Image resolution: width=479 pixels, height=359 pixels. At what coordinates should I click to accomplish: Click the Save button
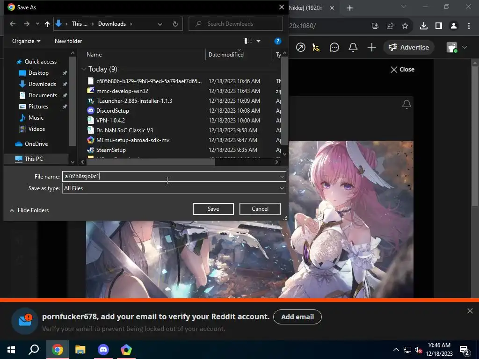pos(213,209)
